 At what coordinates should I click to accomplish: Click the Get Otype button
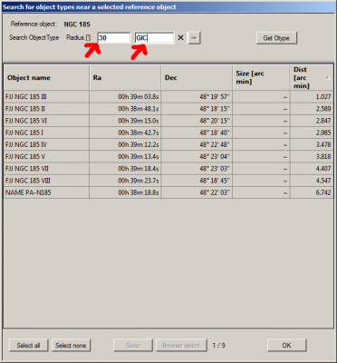pos(276,38)
